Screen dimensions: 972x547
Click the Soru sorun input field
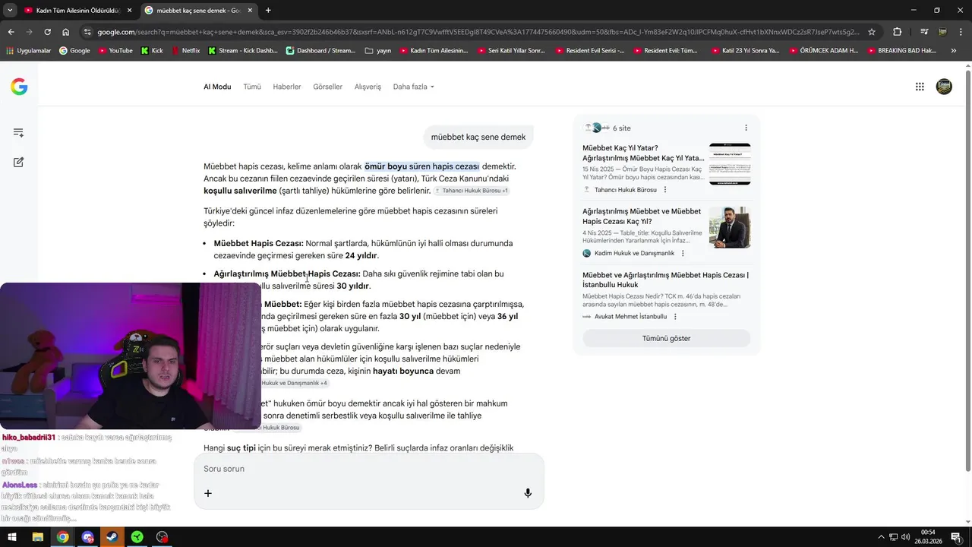click(369, 469)
